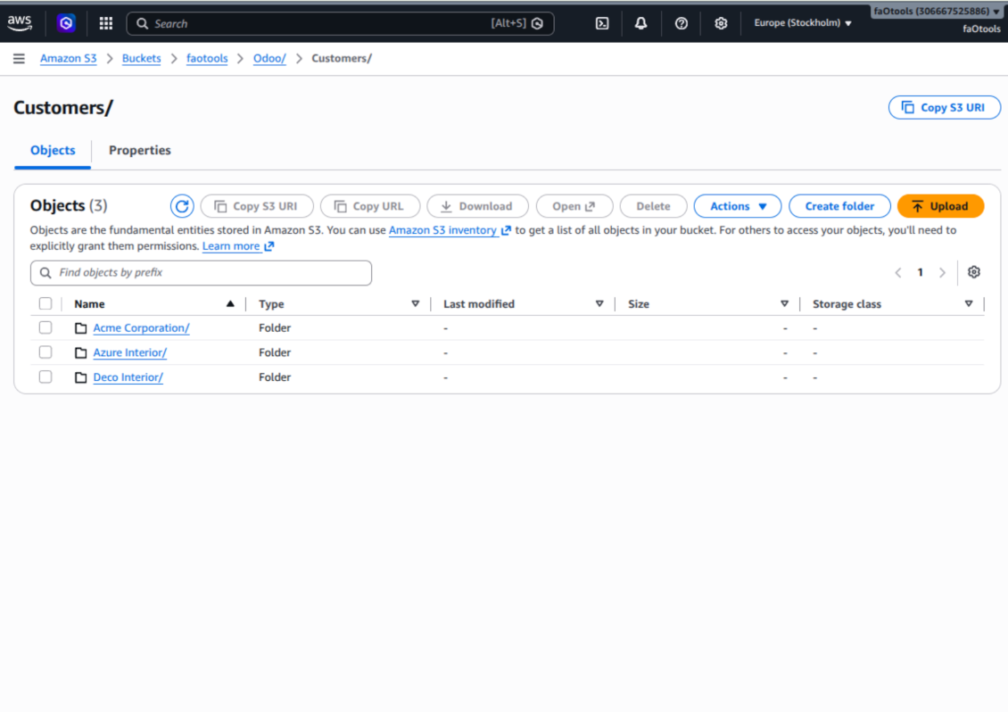1008x712 pixels.
Task: Click the toolbar Copy S3 URI button
Action: [257, 206]
